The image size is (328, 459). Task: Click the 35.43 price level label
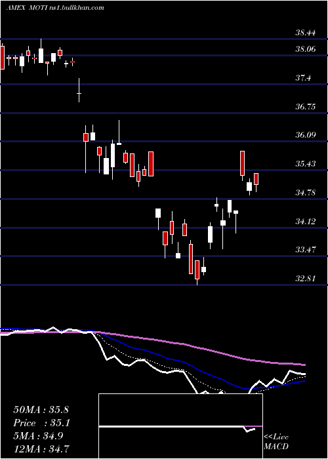pos(305,164)
